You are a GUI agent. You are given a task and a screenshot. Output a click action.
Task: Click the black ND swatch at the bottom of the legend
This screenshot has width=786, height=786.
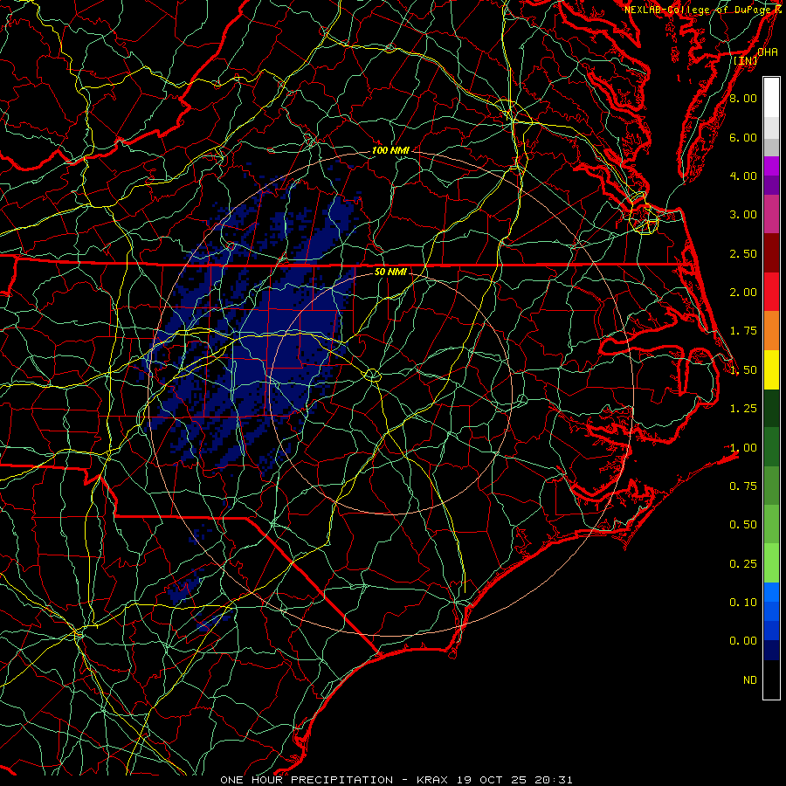click(771, 679)
